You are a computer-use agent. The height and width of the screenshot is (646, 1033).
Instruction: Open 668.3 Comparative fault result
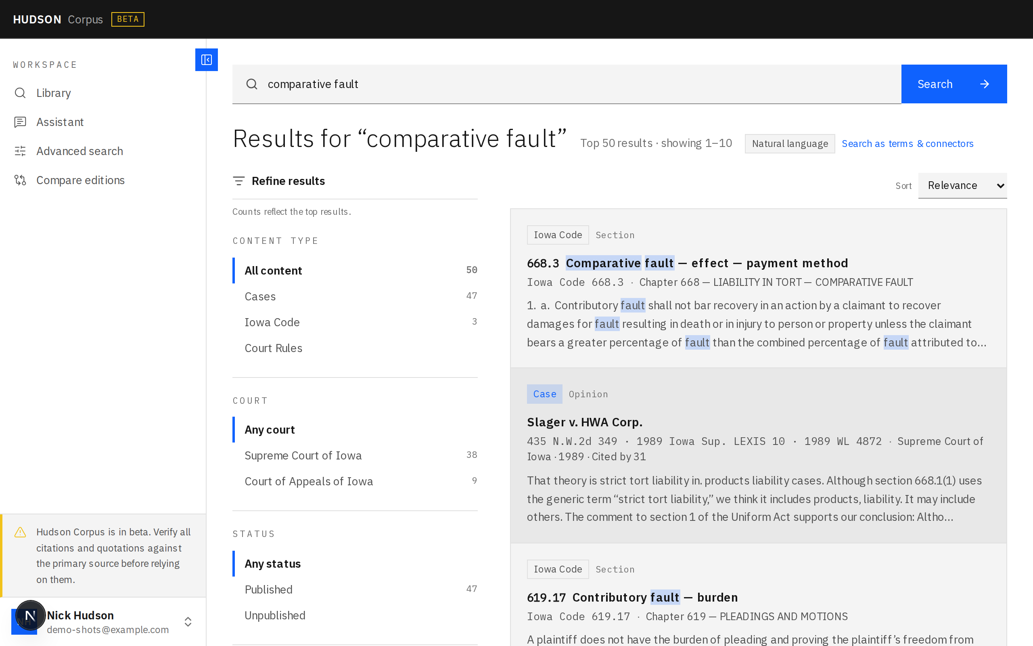[x=687, y=263]
